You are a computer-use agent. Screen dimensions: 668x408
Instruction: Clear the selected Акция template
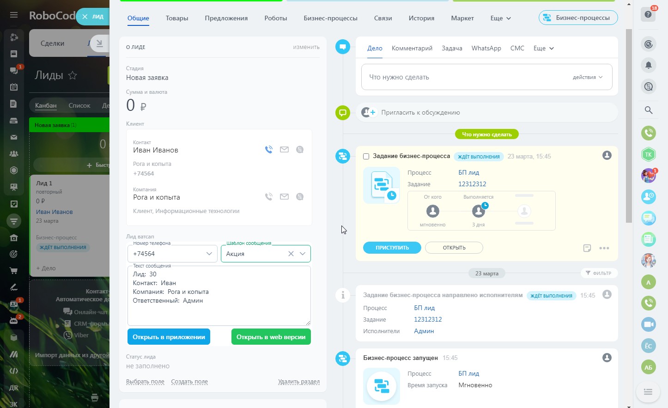[x=291, y=254]
